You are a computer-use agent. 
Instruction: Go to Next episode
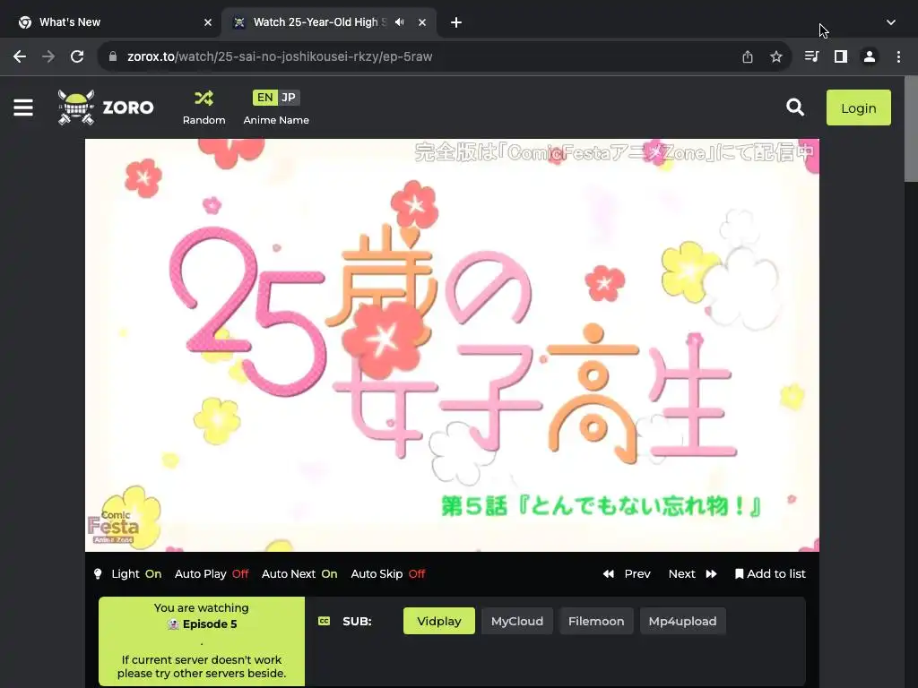click(x=693, y=574)
